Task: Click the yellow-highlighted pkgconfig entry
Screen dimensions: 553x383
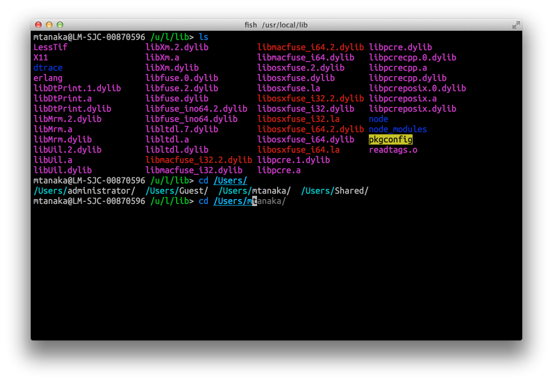Action: pyautogui.click(x=390, y=140)
